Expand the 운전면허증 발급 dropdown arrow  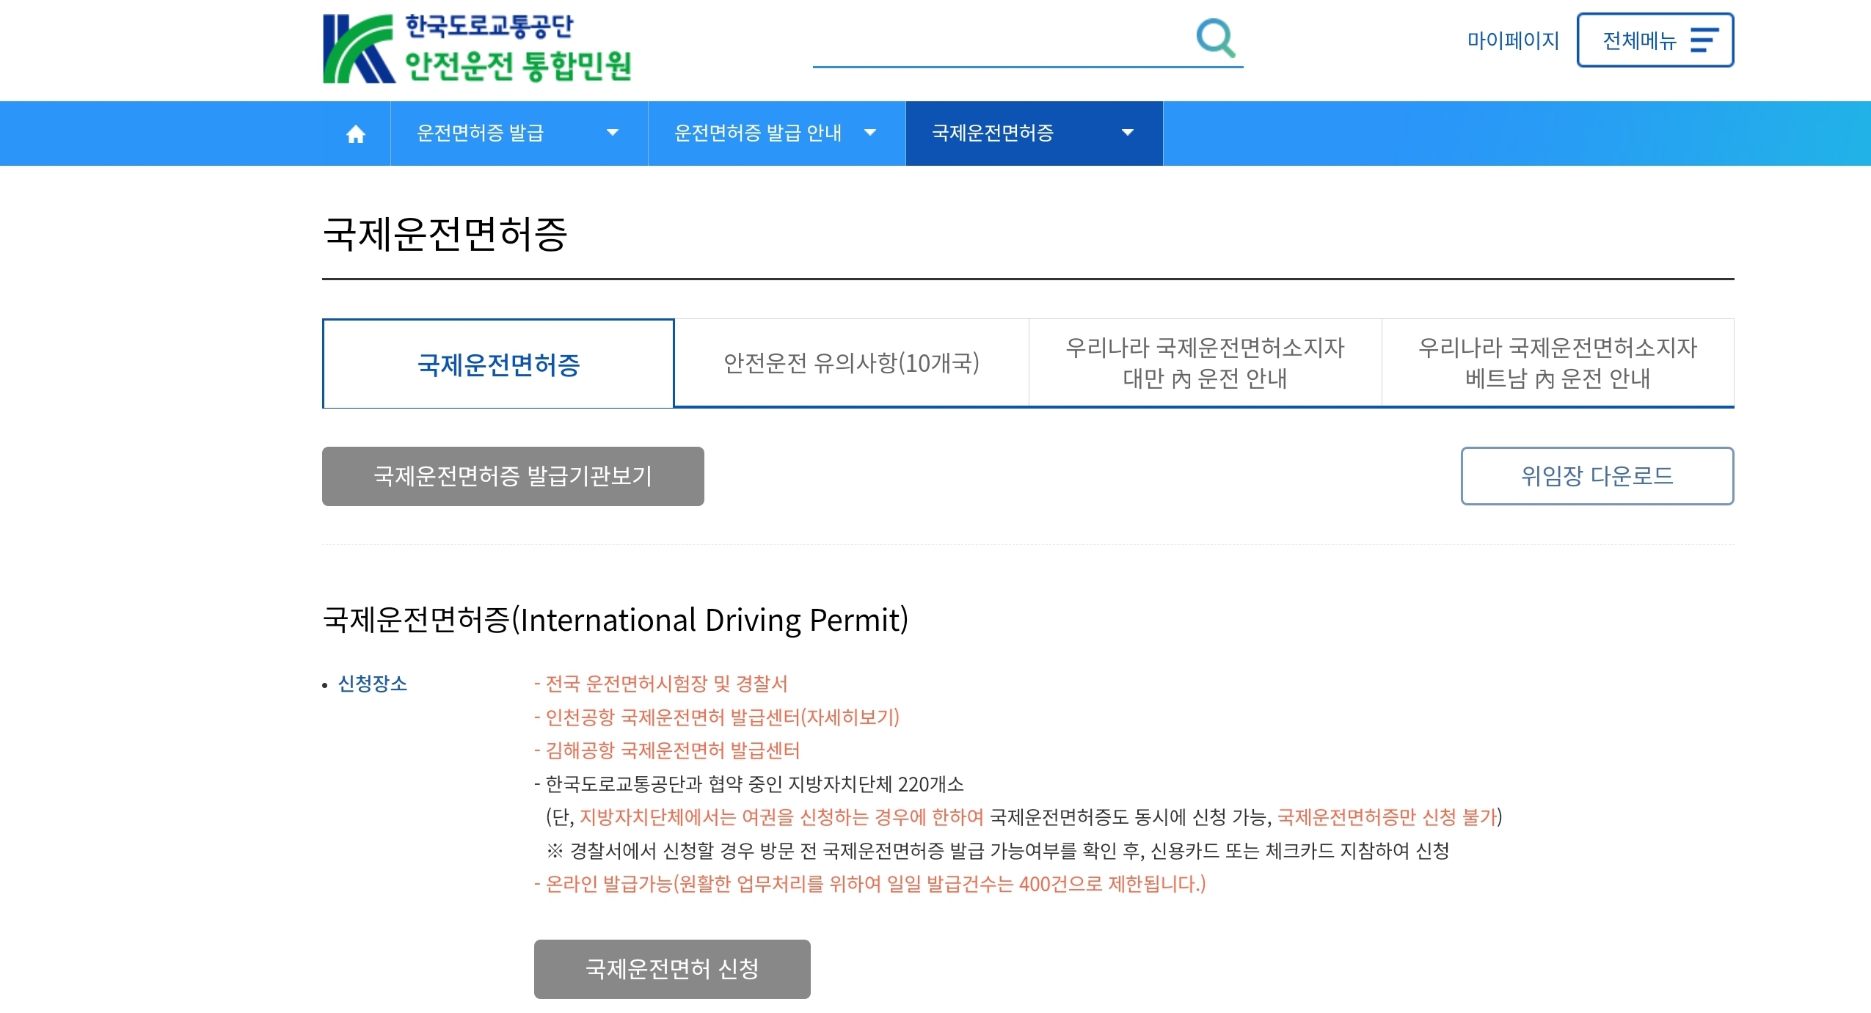612,133
